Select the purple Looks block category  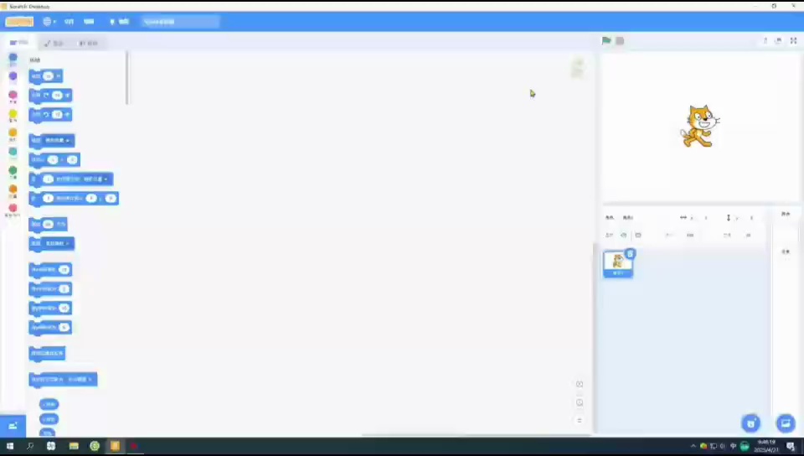pos(13,77)
